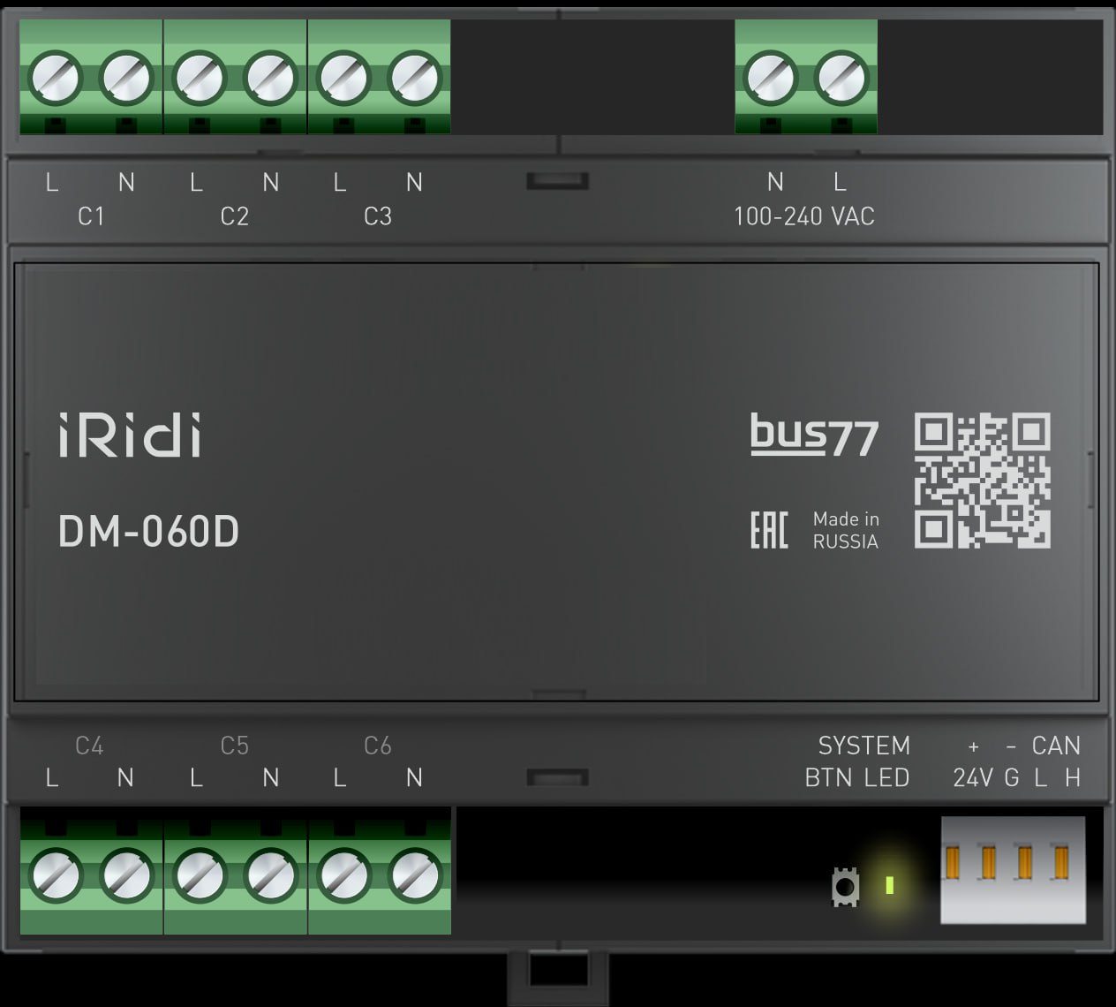The width and height of the screenshot is (1116, 1007).
Task: Click the EAC certification mark
Action: [768, 530]
